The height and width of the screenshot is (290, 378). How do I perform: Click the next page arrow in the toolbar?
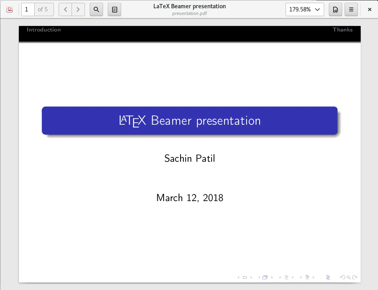tap(78, 9)
